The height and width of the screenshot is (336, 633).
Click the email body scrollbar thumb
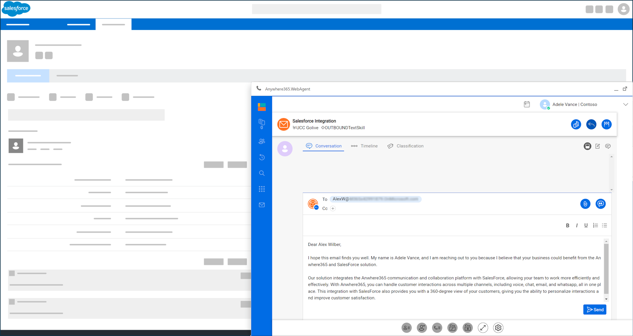pyautogui.click(x=606, y=268)
